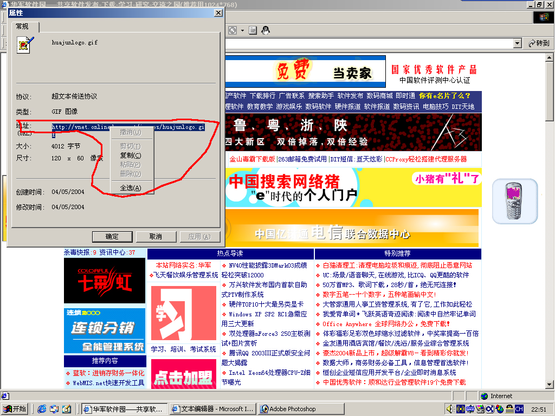Click the 连锁分销 全能管理系统 banner
This screenshot has width=555, height=416.
click(x=105, y=330)
